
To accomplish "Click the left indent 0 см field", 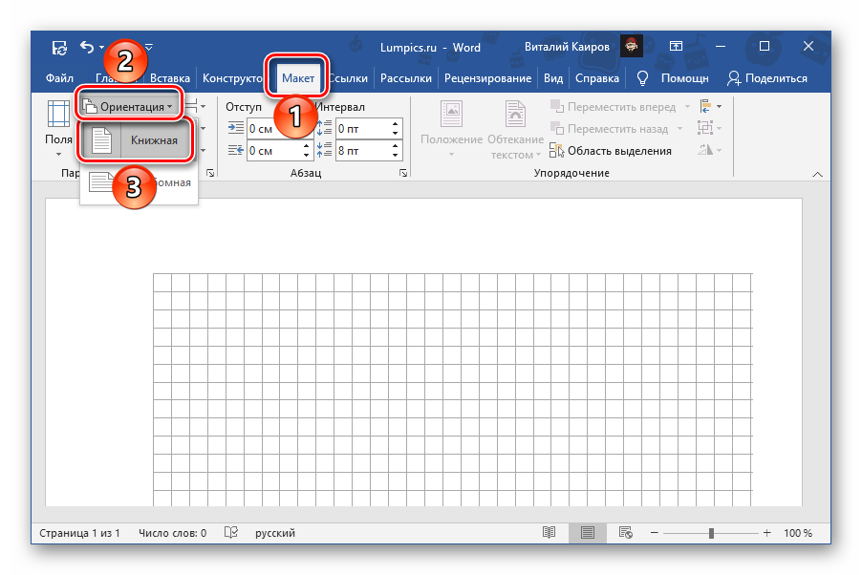I will [274, 129].
